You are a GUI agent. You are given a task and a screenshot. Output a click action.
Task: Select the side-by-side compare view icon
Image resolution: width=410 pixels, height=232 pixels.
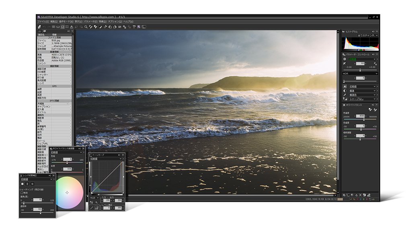(x=67, y=27)
